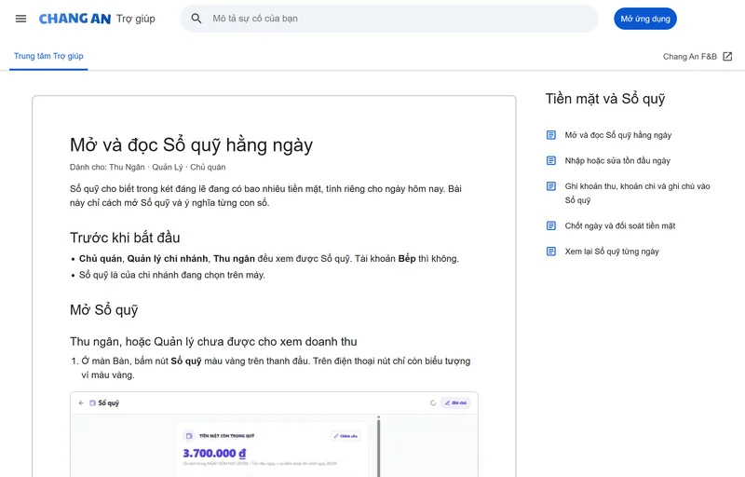The image size is (745, 477).
Task: Click the 'Chỉnh sửa' button in the screenshot
Action: point(345,436)
